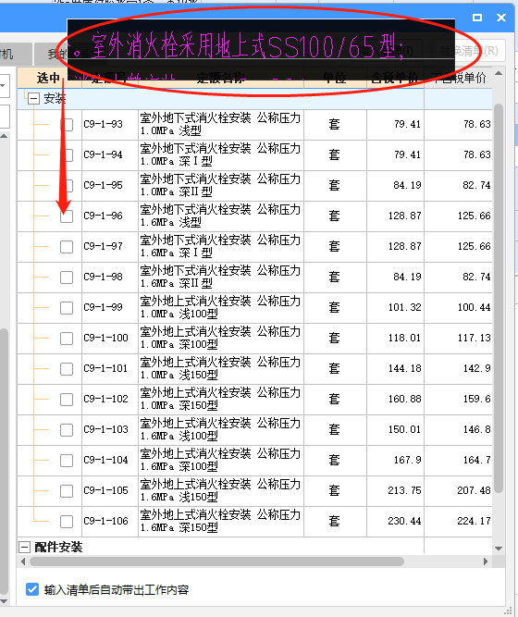Image resolution: width=518 pixels, height=617 pixels.
Task: Check the box for quota C9-1-96
Action: pyautogui.click(x=67, y=216)
